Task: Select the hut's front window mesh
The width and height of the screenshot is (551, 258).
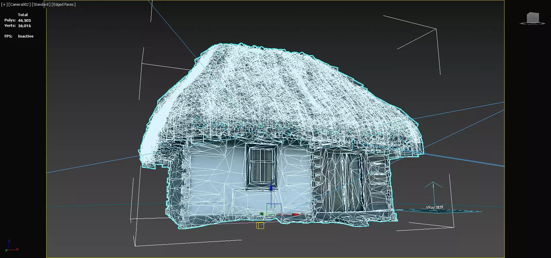Action: (x=262, y=166)
